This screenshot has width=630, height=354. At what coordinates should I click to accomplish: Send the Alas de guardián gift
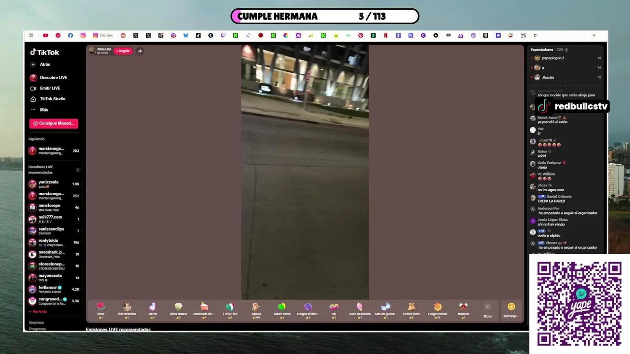(x=385, y=310)
